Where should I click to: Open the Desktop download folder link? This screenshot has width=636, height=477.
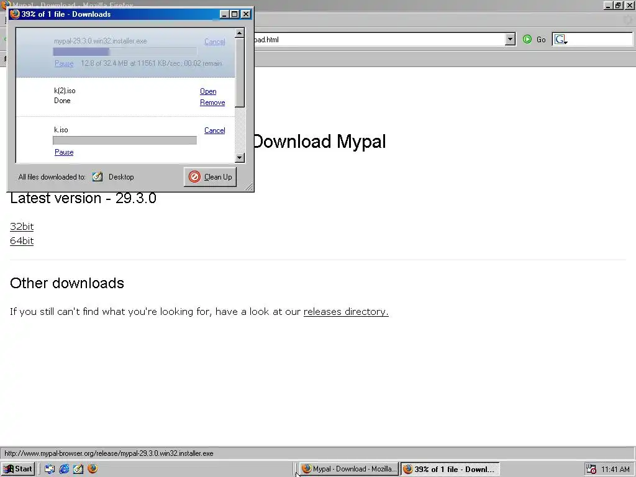[121, 177]
